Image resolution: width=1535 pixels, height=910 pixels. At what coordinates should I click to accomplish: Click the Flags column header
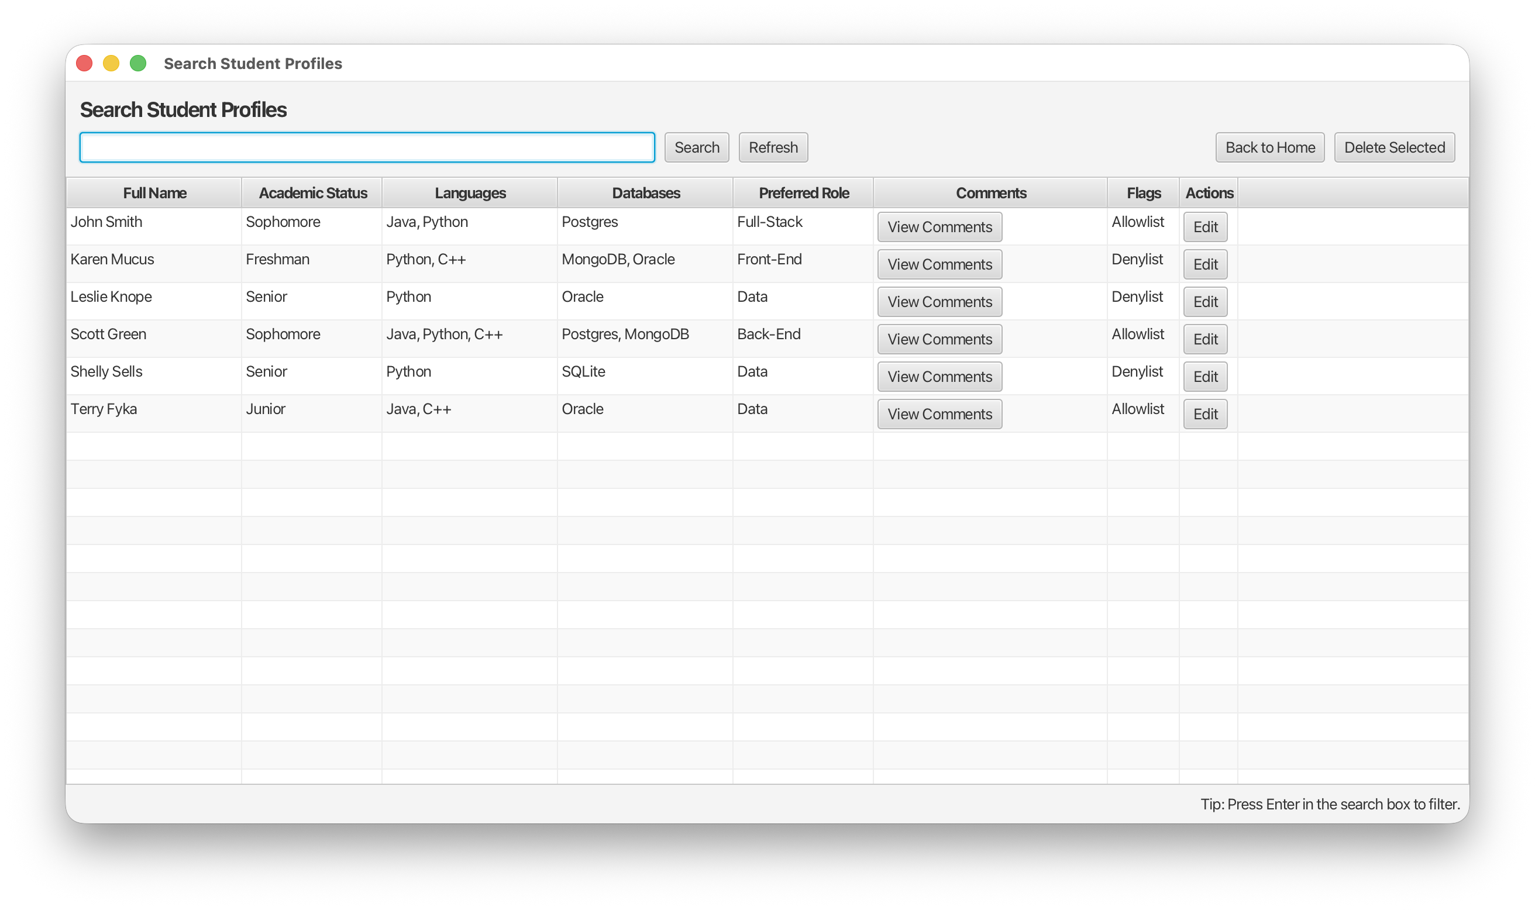click(x=1143, y=193)
